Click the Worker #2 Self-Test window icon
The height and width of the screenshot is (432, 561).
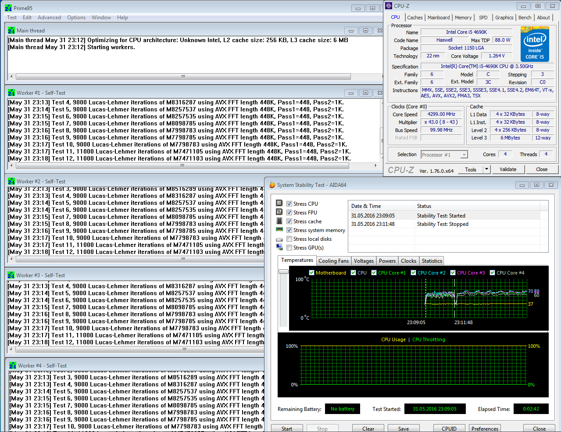11,182
